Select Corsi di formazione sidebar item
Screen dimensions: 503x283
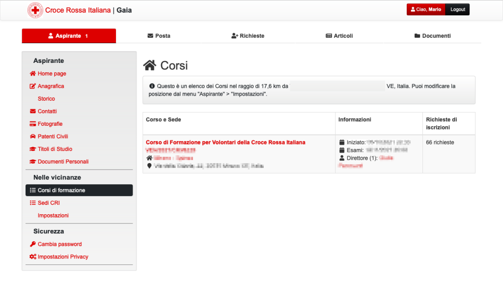pyautogui.click(x=79, y=190)
